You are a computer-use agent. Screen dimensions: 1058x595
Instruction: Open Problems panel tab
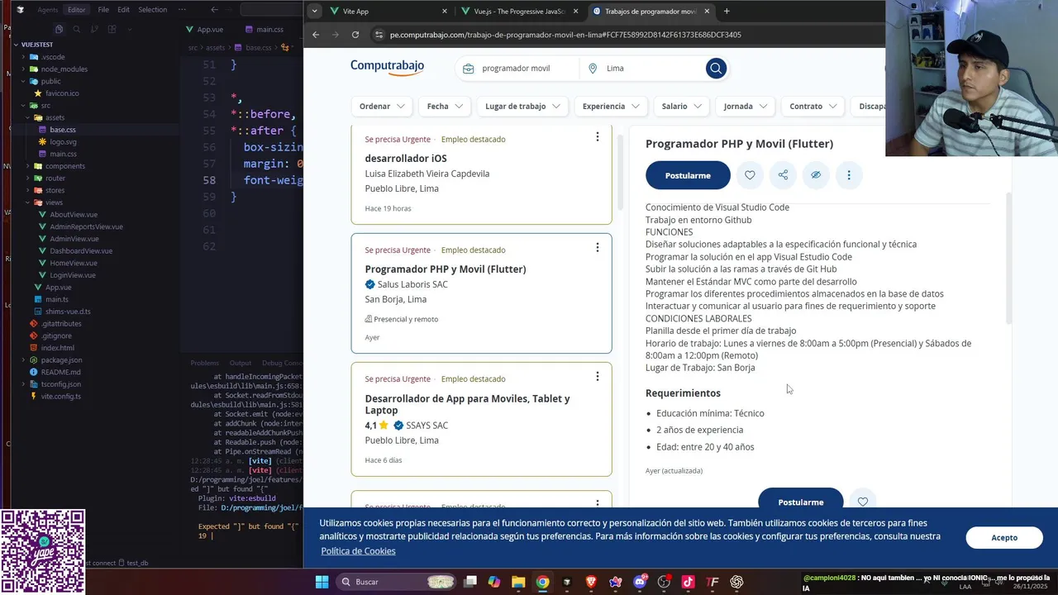coord(204,363)
